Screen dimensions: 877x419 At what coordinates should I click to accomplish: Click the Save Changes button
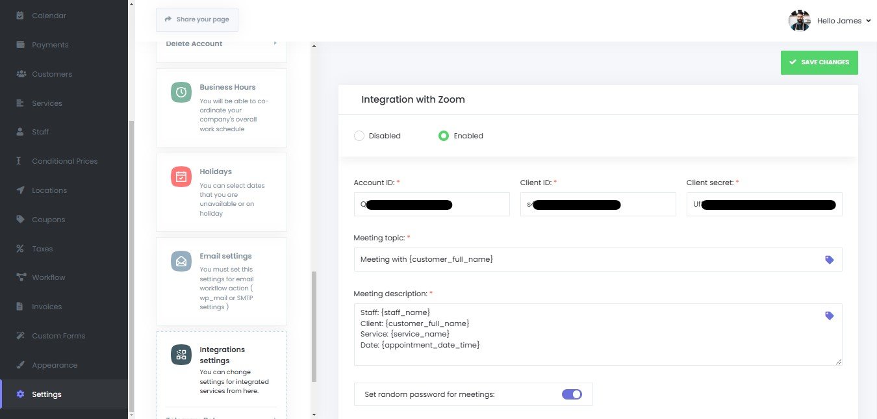click(819, 62)
